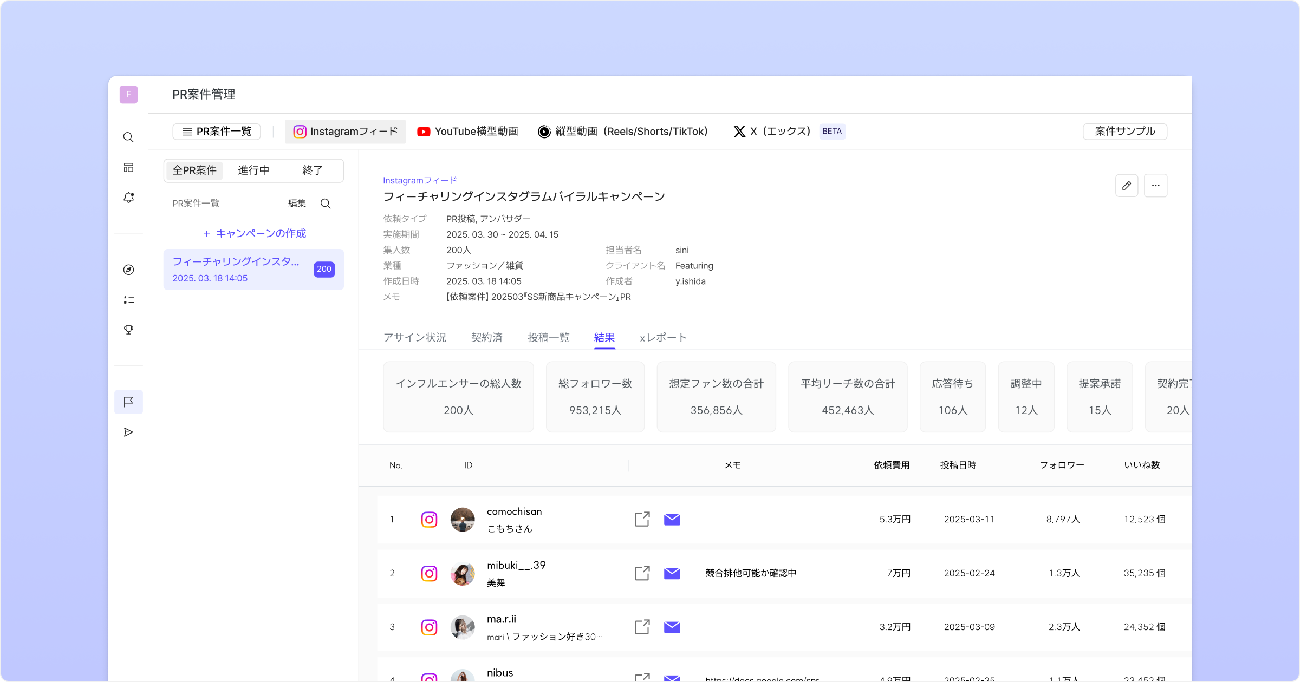Click the search icon in left sidebar
1300x682 pixels.
click(128, 137)
